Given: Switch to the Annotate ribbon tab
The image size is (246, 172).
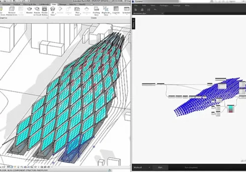Looking at the screenshot, I should click(6, 4).
